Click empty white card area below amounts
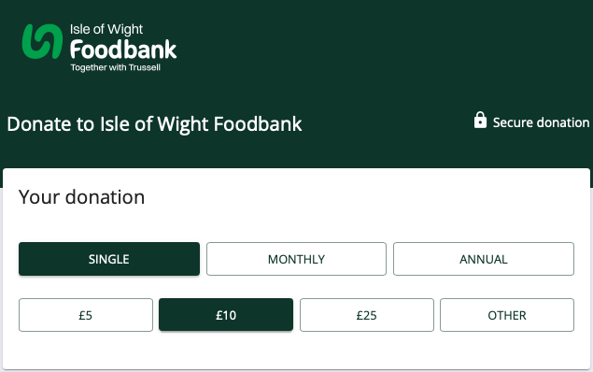593x372 pixels. click(296, 351)
